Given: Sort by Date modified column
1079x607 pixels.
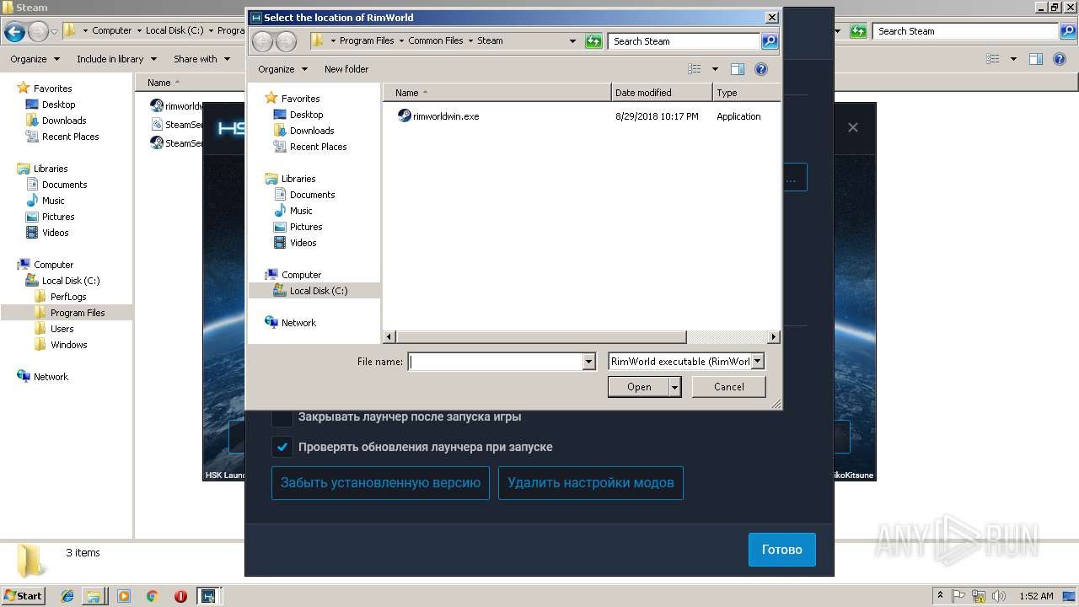Looking at the screenshot, I should 662,93.
